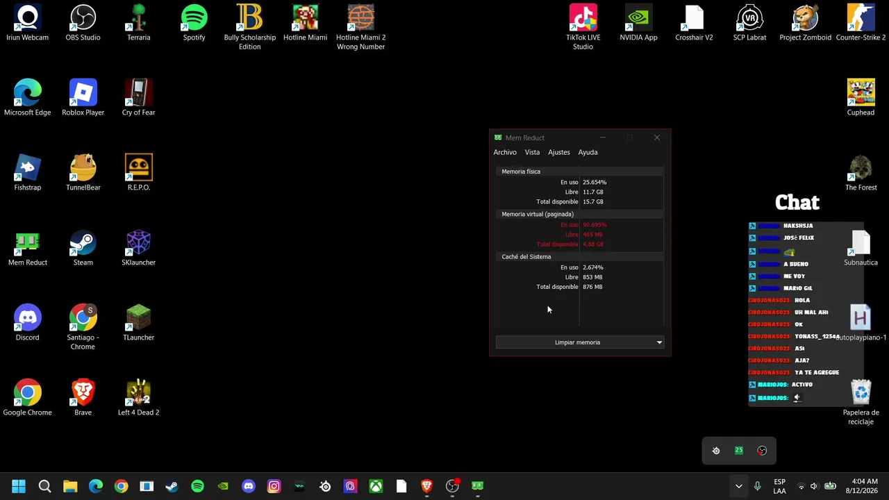This screenshot has width=889, height=500.
Task: Select the Brave desktop shortcut
Action: pos(83,398)
